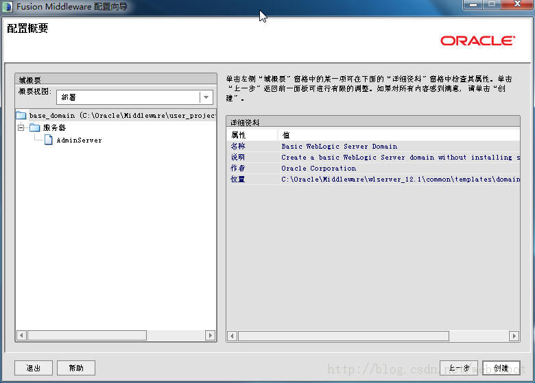Viewport: 535px width, 383px height.
Task: Click right arrow of details scrollbar
Action: (514, 336)
